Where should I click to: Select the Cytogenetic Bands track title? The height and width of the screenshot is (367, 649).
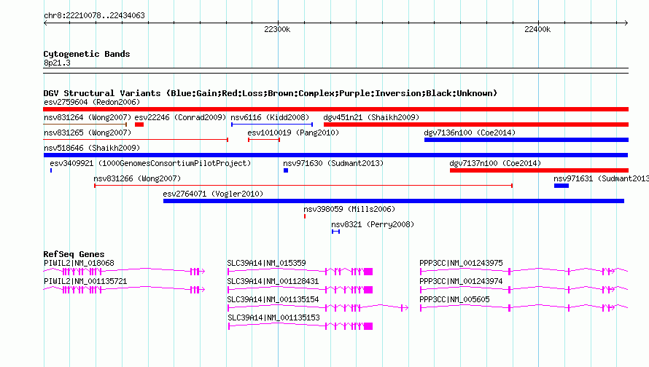87,54
